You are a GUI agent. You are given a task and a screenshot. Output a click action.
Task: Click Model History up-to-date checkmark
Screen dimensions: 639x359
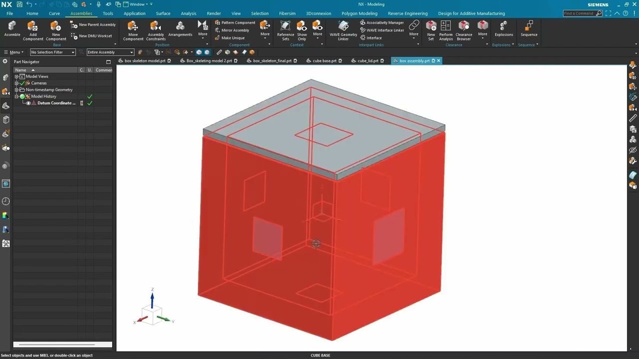tap(90, 97)
